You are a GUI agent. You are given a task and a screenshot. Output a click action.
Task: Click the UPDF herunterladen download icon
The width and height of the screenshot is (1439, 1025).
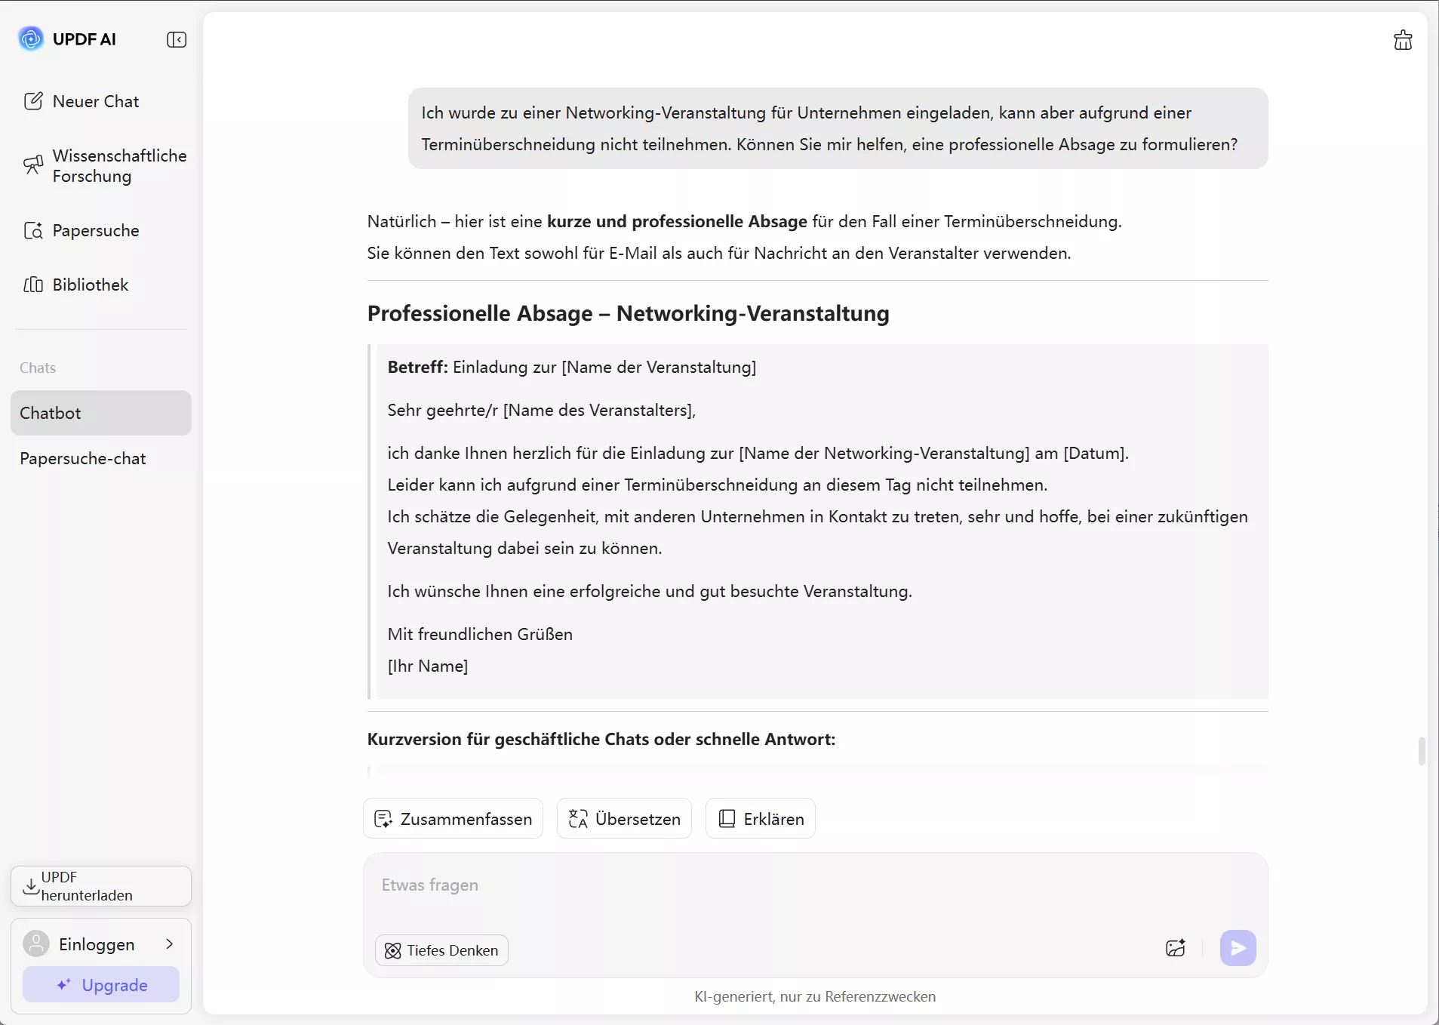point(31,886)
